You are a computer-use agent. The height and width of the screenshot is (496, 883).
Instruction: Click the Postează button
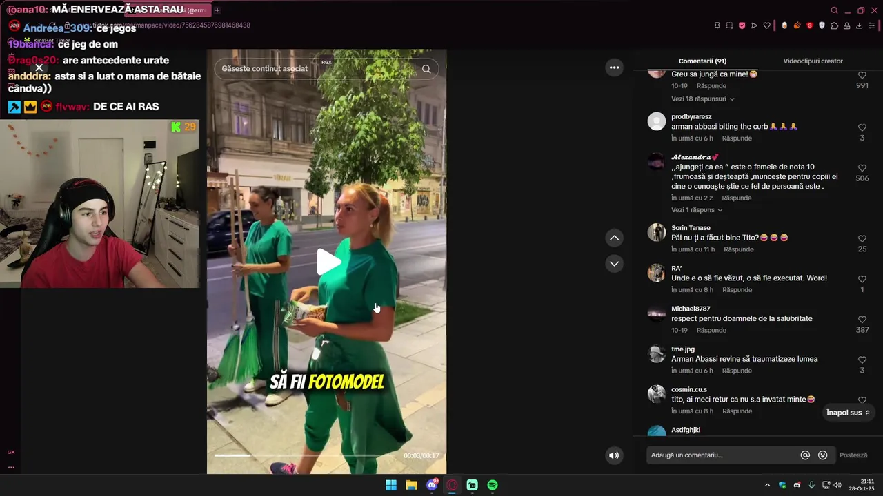pyautogui.click(x=853, y=455)
